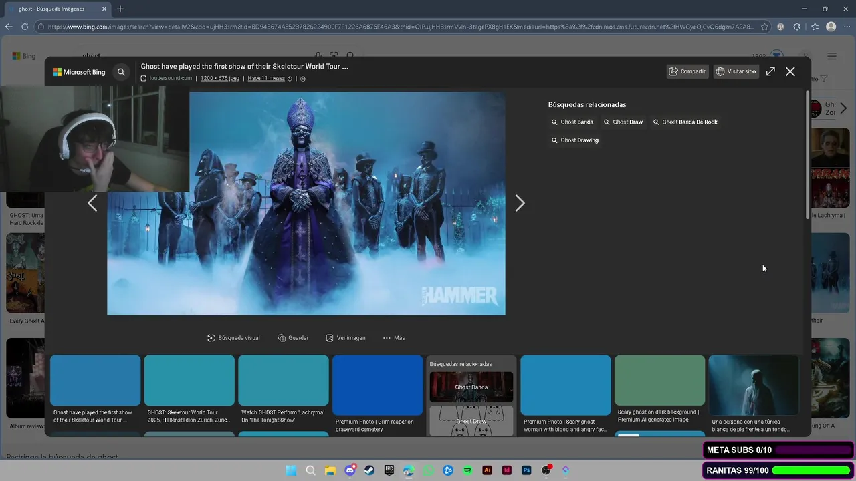Search related term Ghost Drawing
The image size is (856, 481).
point(575,140)
